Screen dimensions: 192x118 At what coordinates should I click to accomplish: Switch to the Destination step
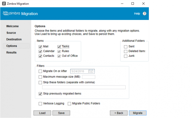(x=14, y=39)
